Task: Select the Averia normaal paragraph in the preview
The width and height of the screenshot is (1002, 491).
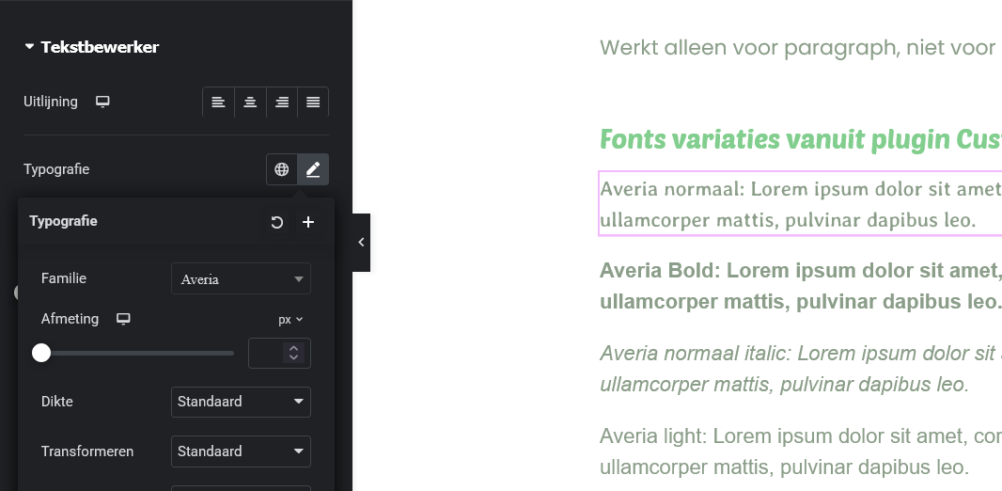Action: pyautogui.click(x=799, y=203)
